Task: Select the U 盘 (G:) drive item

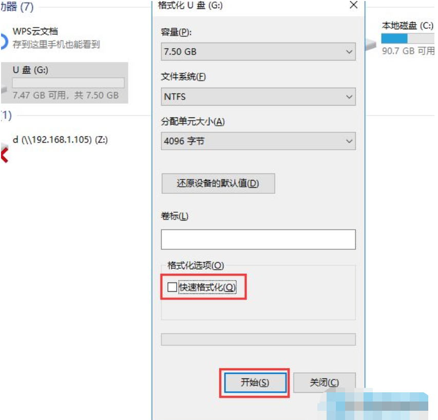Action: [x=65, y=83]
